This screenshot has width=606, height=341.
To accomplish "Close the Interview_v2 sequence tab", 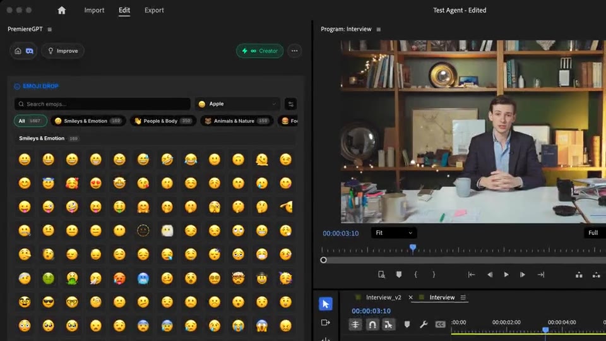I will point(410,297).
